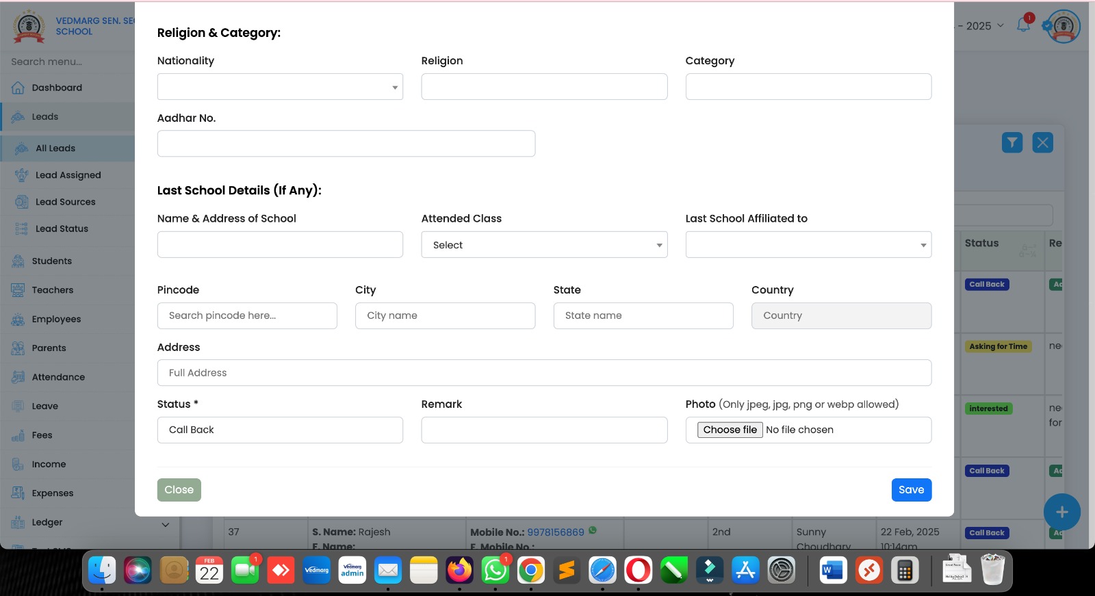The width and height of the screenshot is (1095, 596).
Task: Click the blue X icon beside filter
Action: click(x=1042, y=142)
